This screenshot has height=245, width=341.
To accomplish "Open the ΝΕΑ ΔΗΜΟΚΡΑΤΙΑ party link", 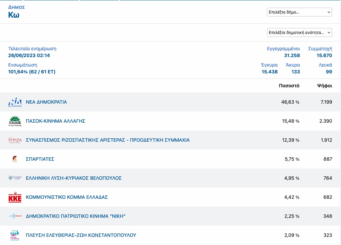I will (46, 102).
